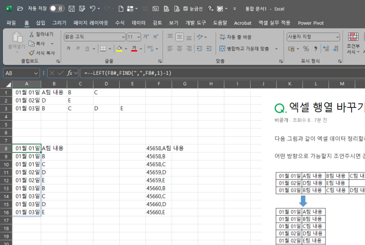Click the Select All triangle corner
This screenshot has width=365, height=245.
click(x=8, y=84)
